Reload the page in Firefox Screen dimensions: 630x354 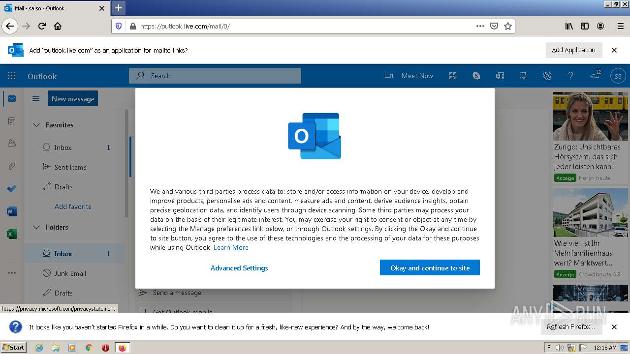coord(42,26)
